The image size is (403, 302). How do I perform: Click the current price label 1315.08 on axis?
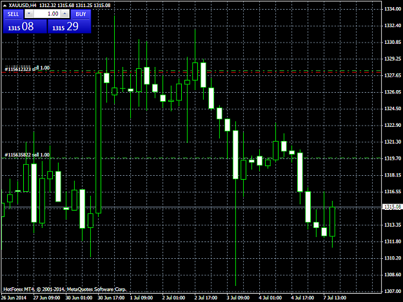393,207
